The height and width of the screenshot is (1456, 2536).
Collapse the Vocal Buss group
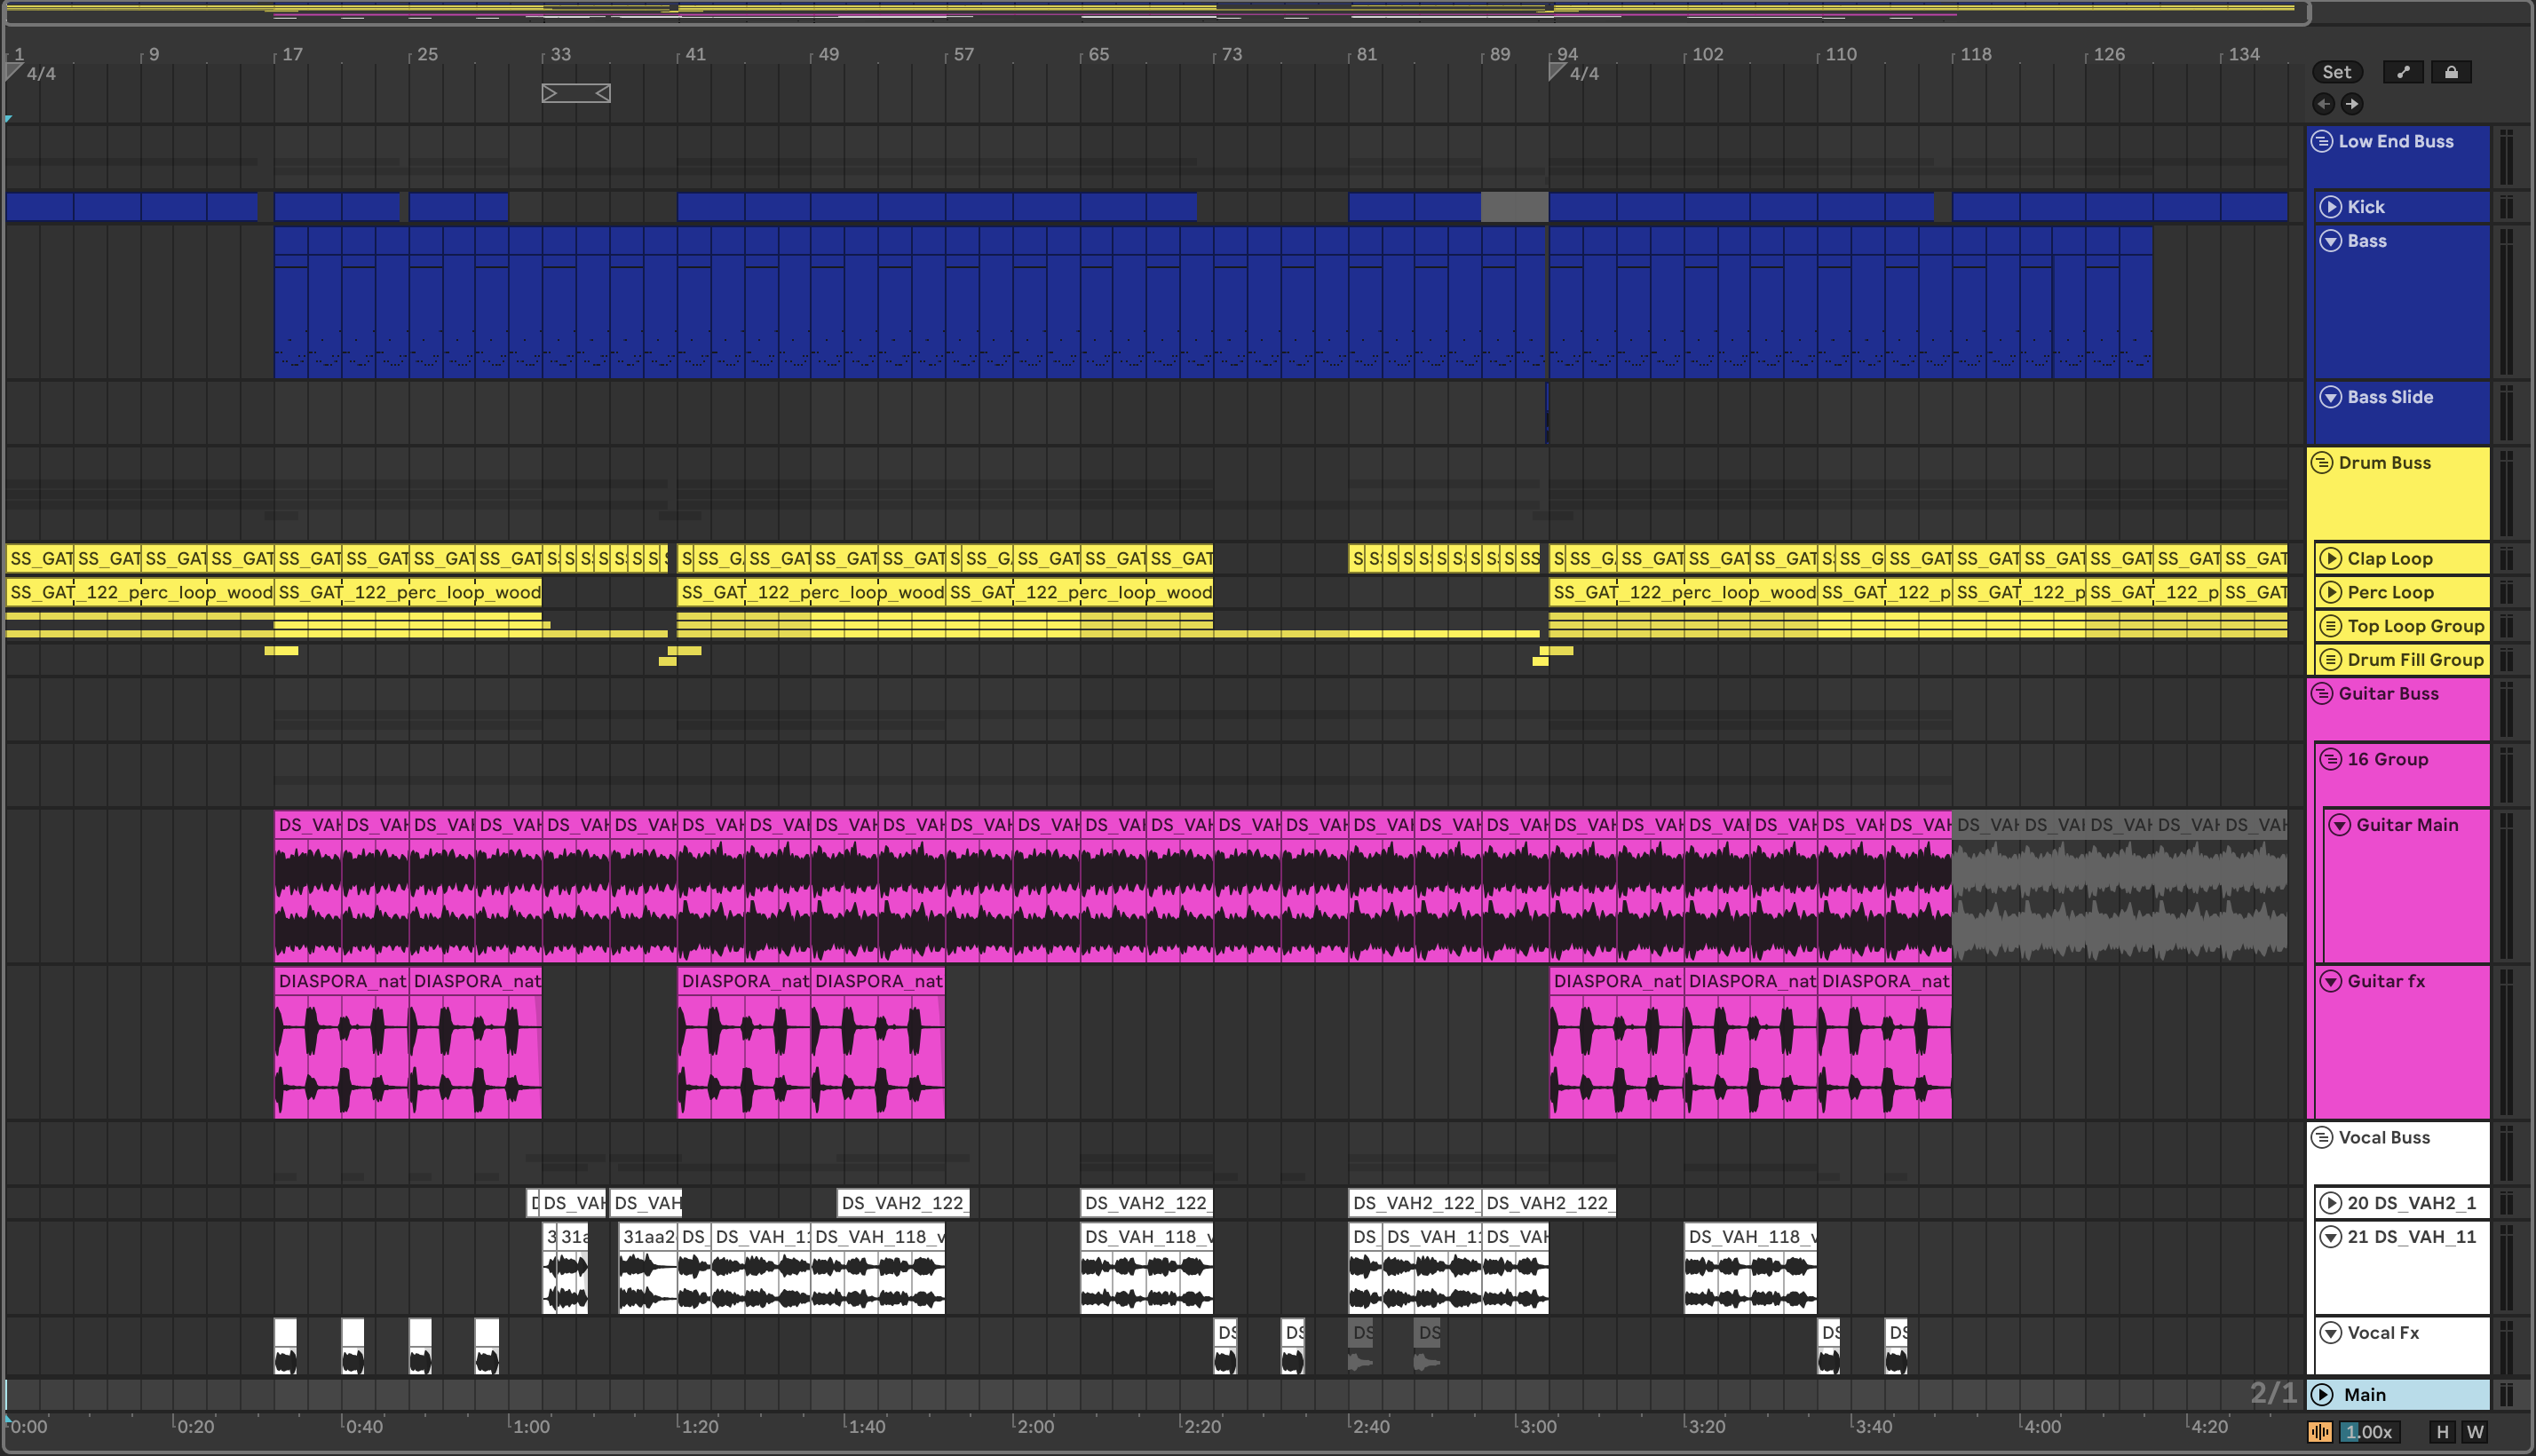coord(2322,1138)
